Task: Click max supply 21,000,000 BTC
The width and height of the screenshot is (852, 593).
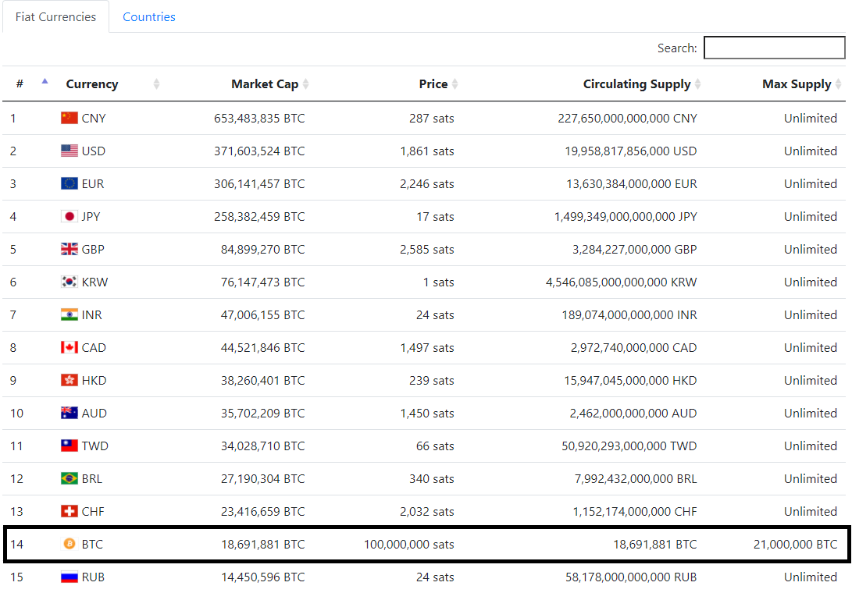Action: tap(796, 544)
